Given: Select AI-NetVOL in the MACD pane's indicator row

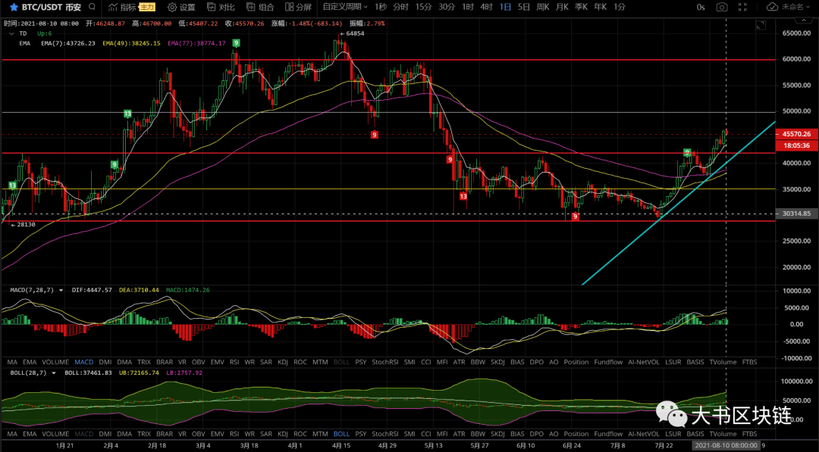Looking at the screenshot, I should (x=644, y=362).
